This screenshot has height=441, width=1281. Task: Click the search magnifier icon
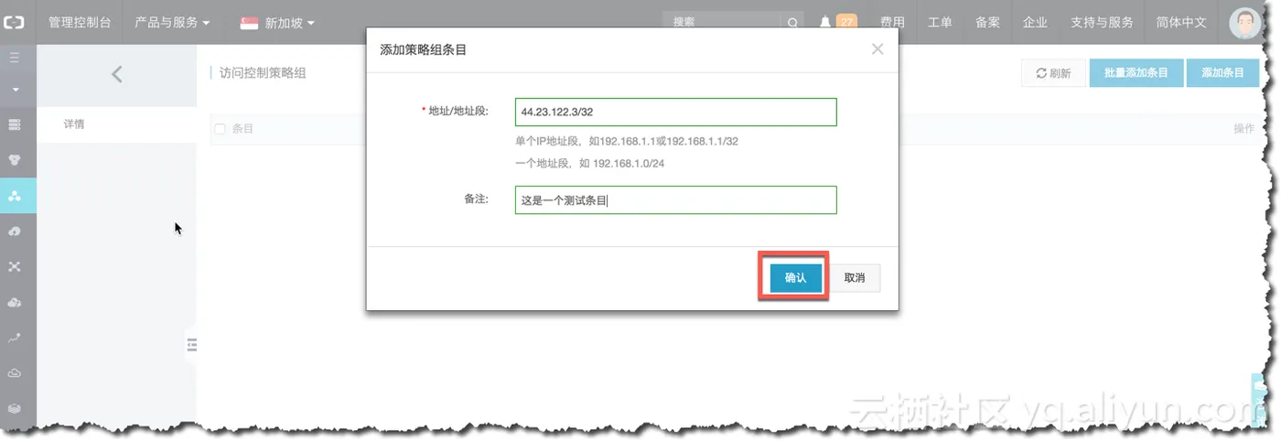[792, 23]
